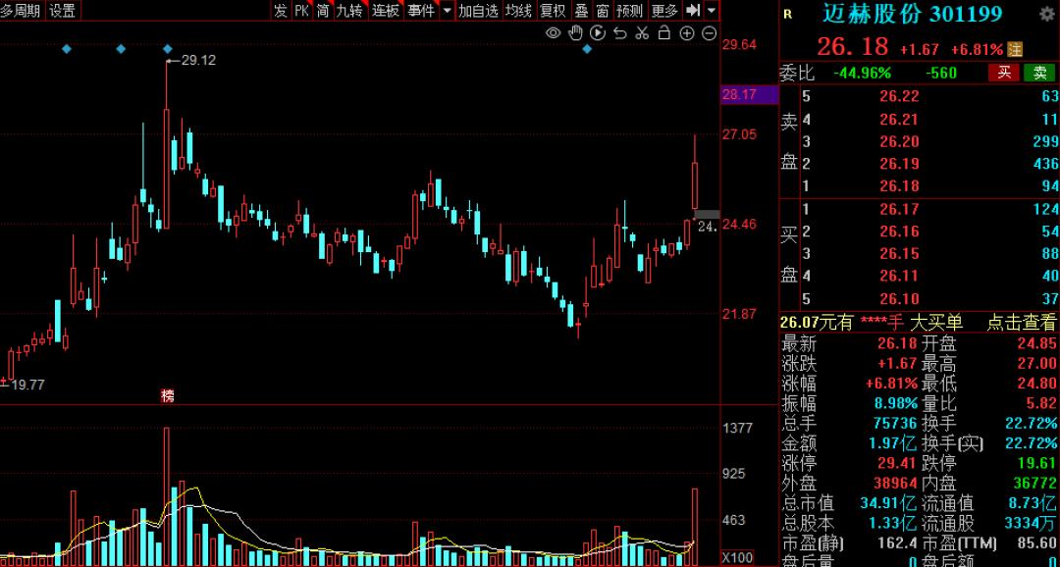Select the scissors cut tool

tap(642, 33)
